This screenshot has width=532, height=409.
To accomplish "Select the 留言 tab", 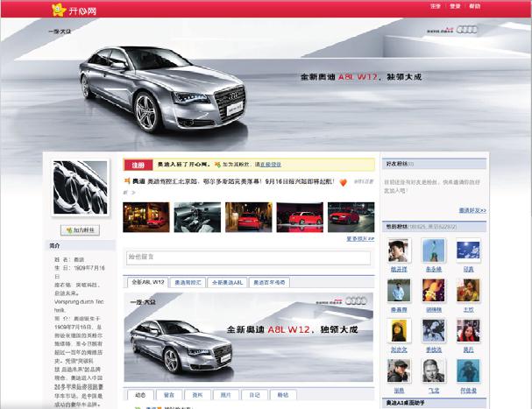I will (x=169, y=395).
